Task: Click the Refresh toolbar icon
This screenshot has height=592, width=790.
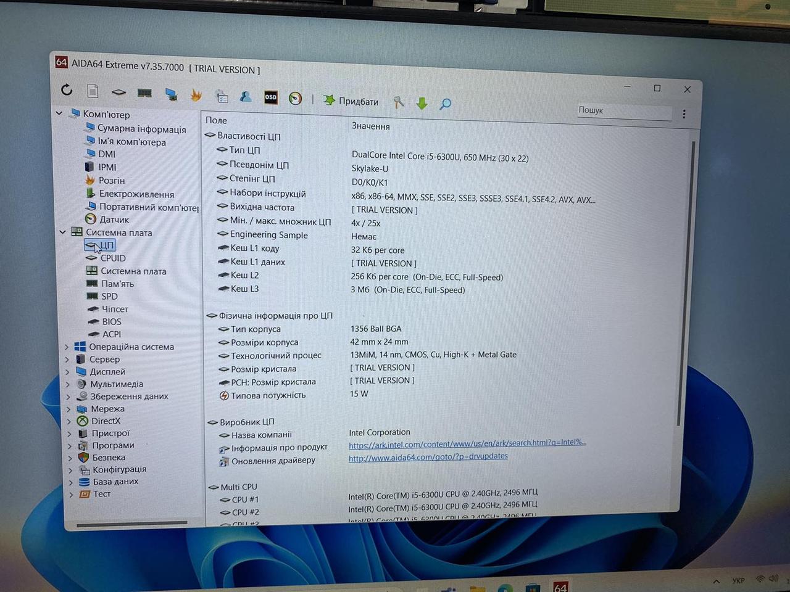Action: tap(67, 90)
